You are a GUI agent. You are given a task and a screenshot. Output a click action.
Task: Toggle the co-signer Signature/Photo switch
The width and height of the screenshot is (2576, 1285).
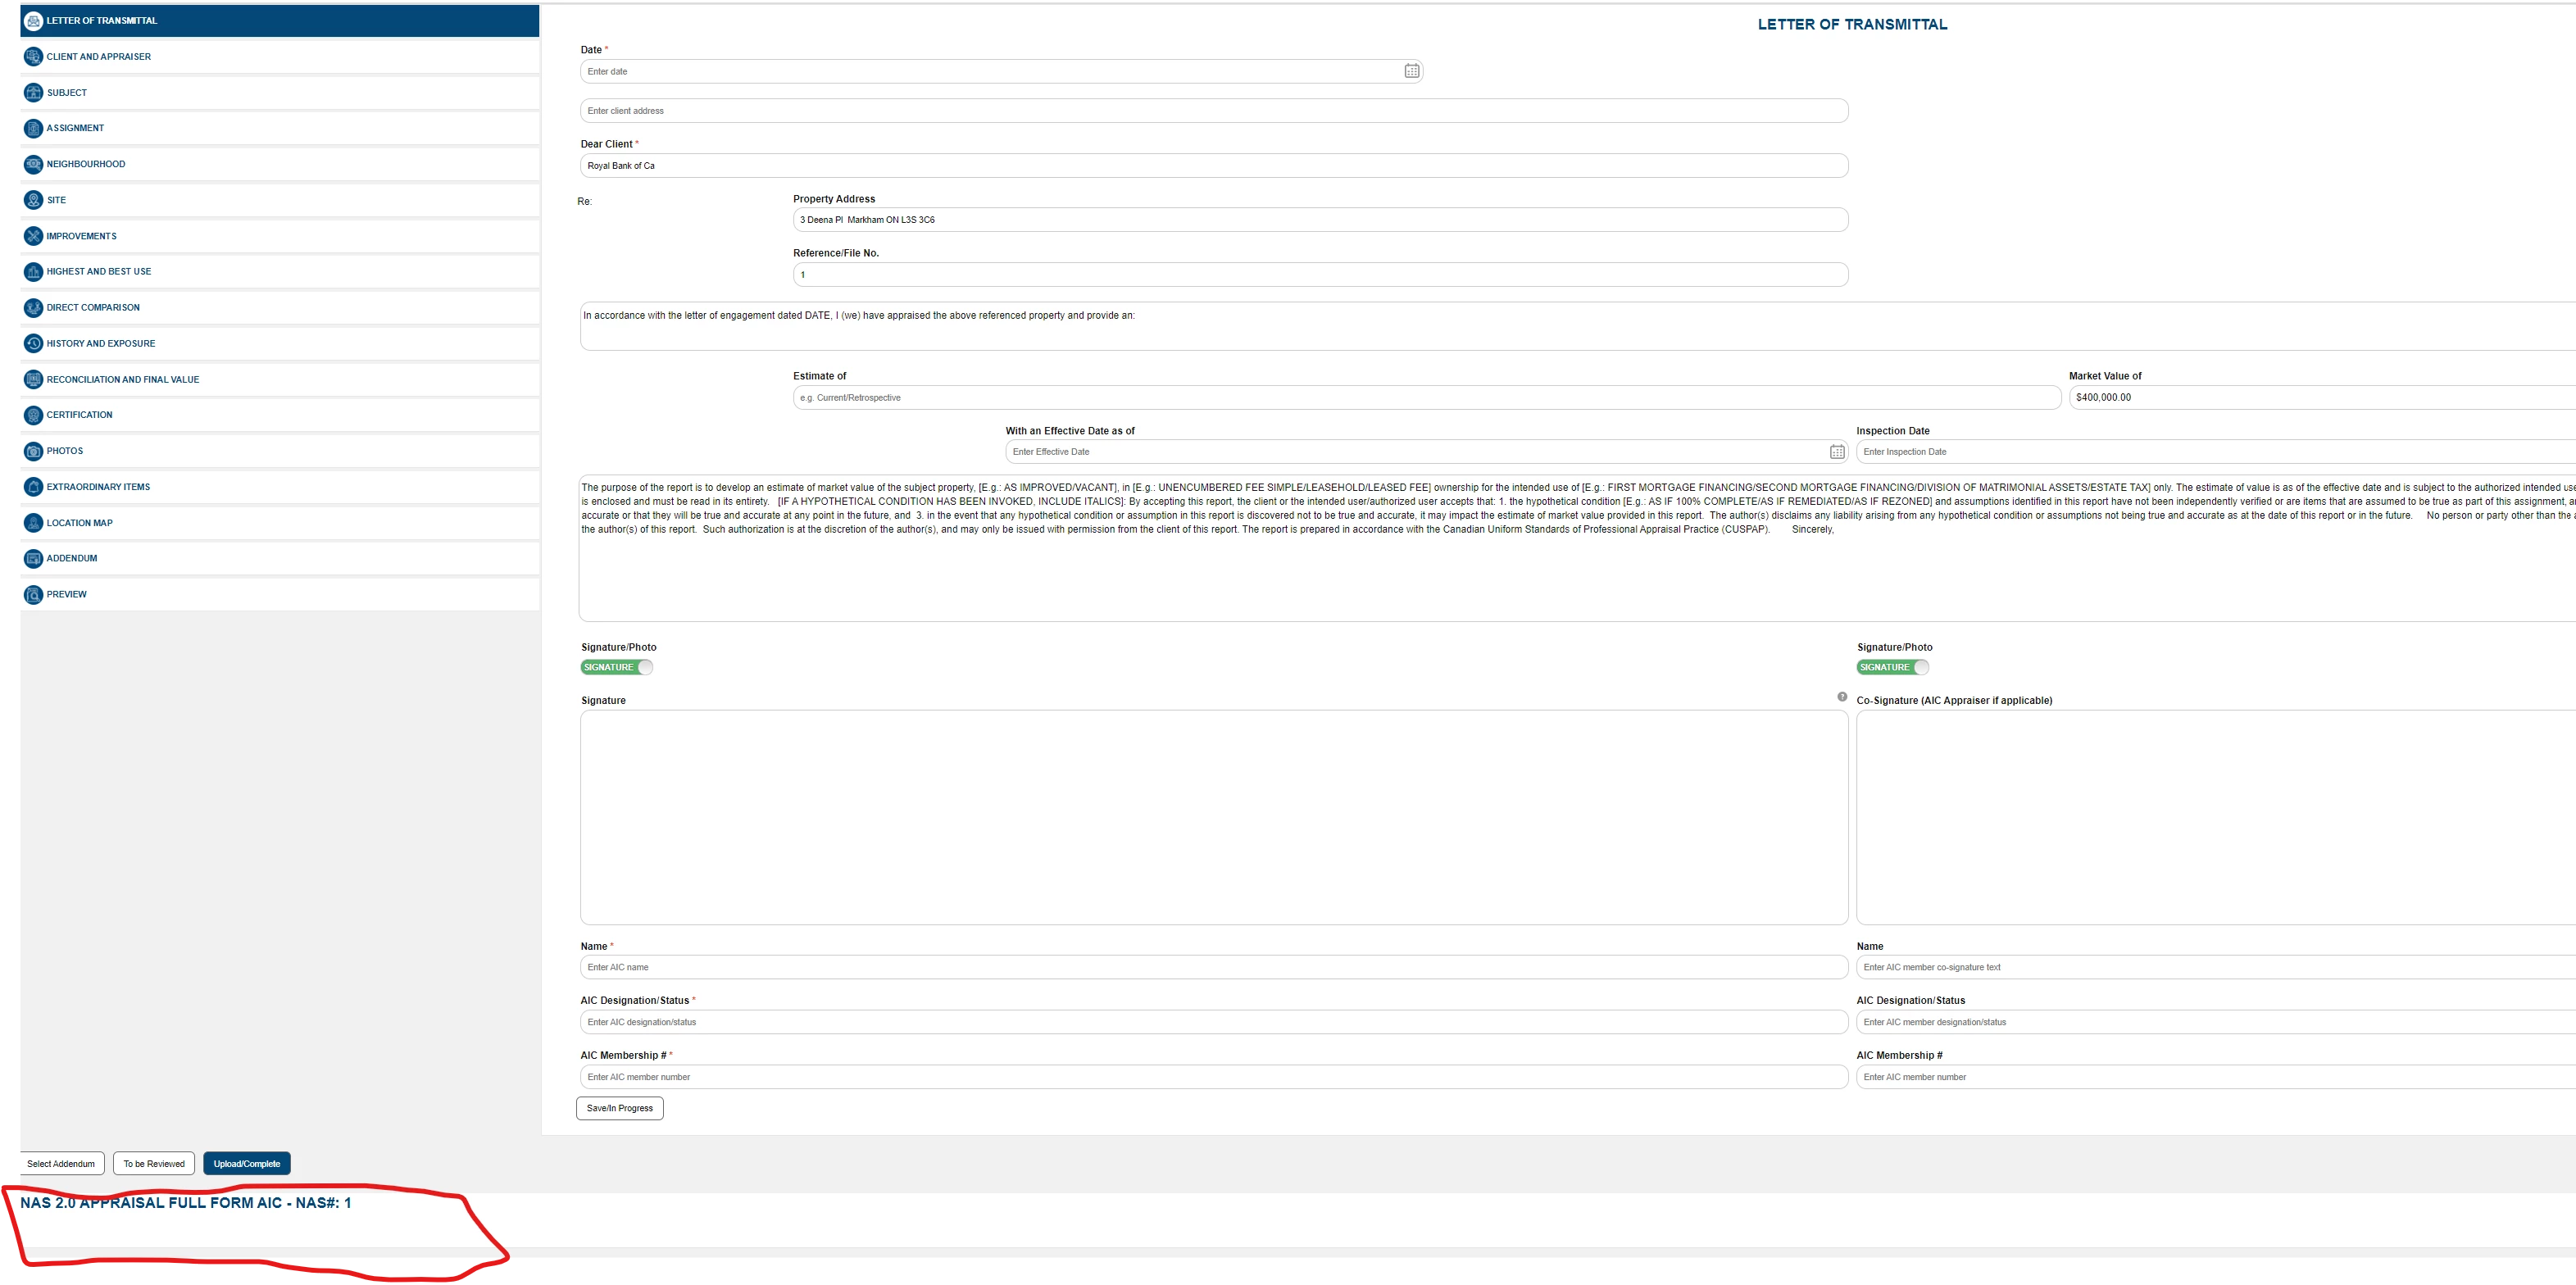(x=1893, y=667)
